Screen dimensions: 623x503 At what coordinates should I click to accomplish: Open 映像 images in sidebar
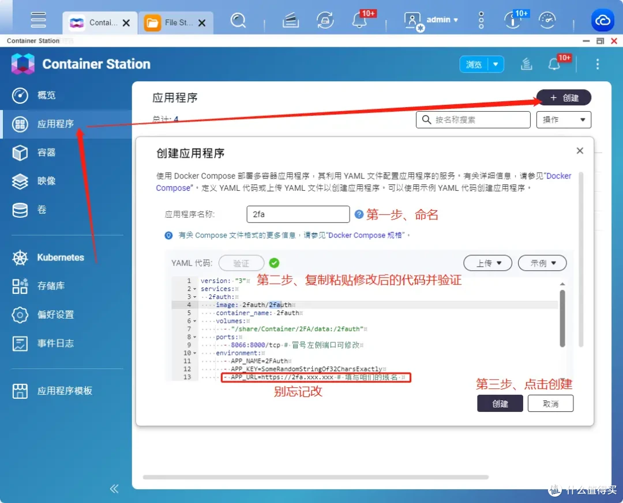tap(66, 181)
